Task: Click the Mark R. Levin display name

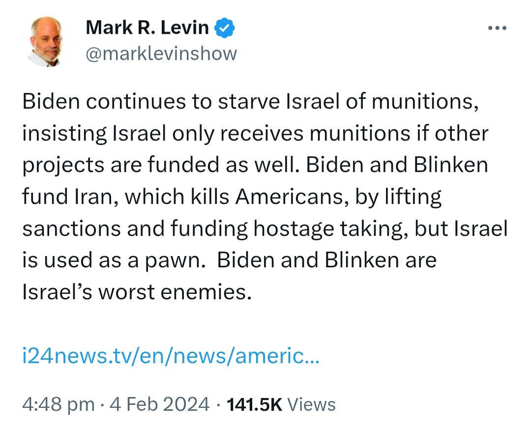Action: point(147,28)
